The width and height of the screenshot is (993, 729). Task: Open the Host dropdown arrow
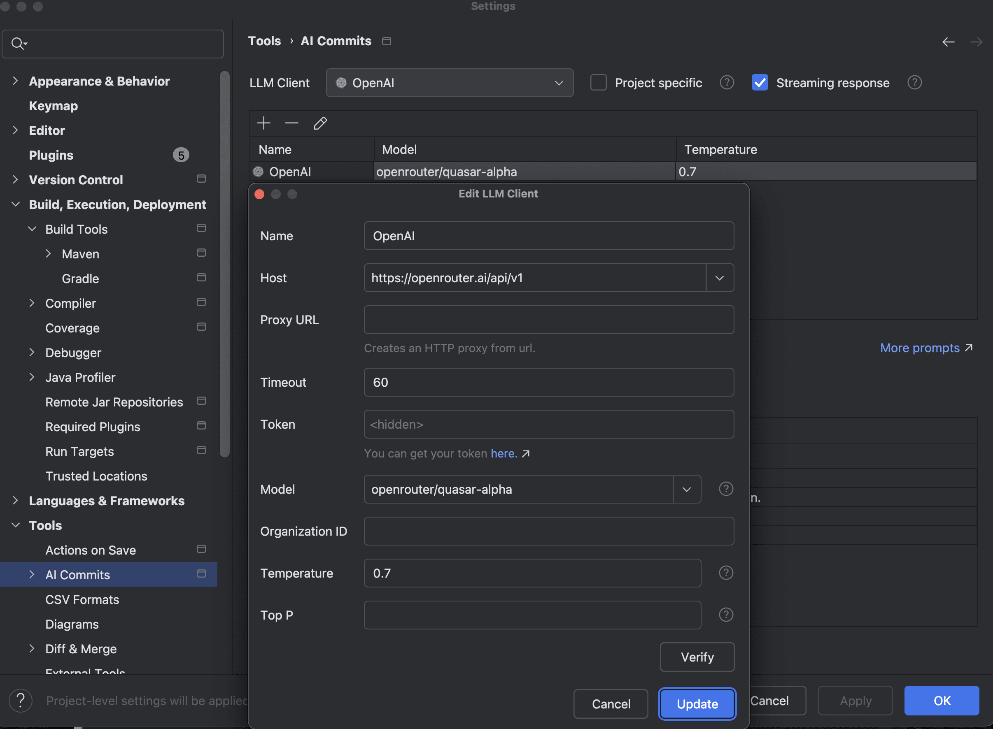click(719, 278)
